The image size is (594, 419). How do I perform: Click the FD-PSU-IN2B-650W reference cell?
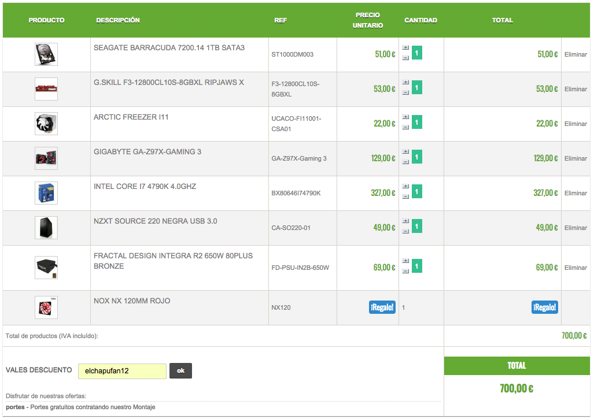[300, 268]
